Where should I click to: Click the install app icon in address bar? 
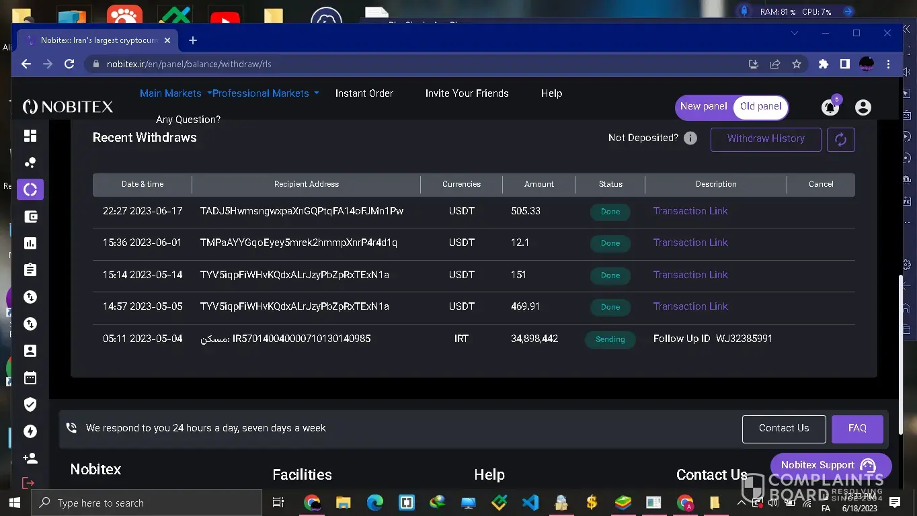pos(754,64)
